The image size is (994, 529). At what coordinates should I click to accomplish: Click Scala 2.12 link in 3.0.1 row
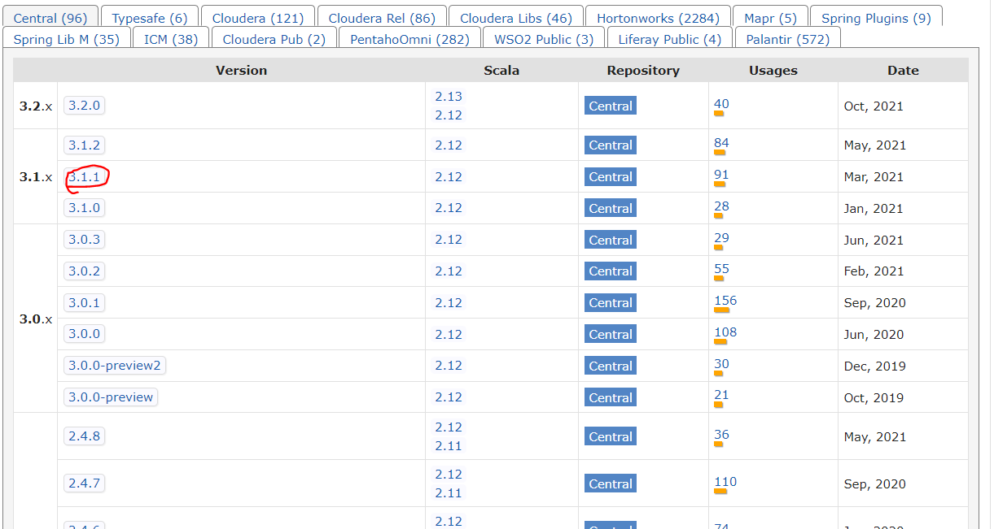pyautogui.click(x=449, y=302)
